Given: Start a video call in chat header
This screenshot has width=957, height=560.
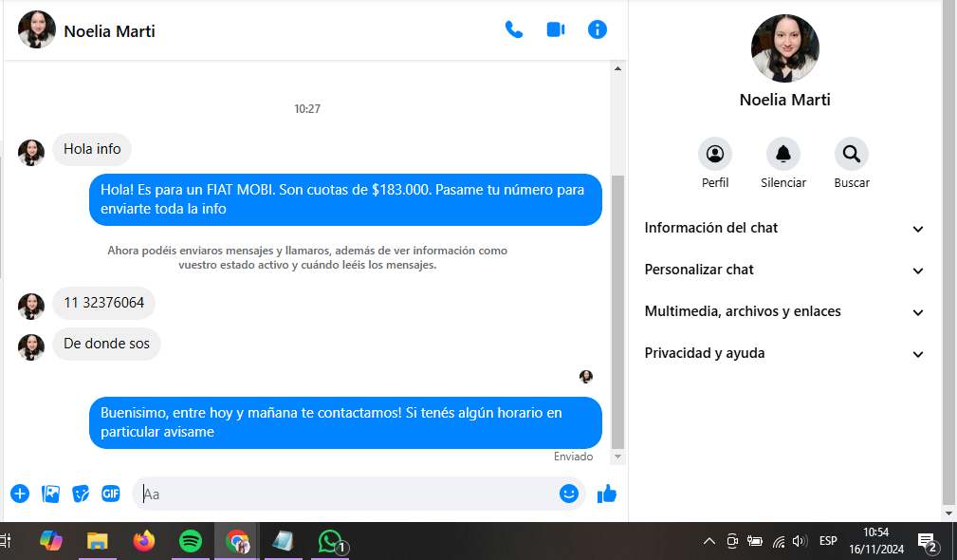Looking at the screenshot, I should pos(556,29).
